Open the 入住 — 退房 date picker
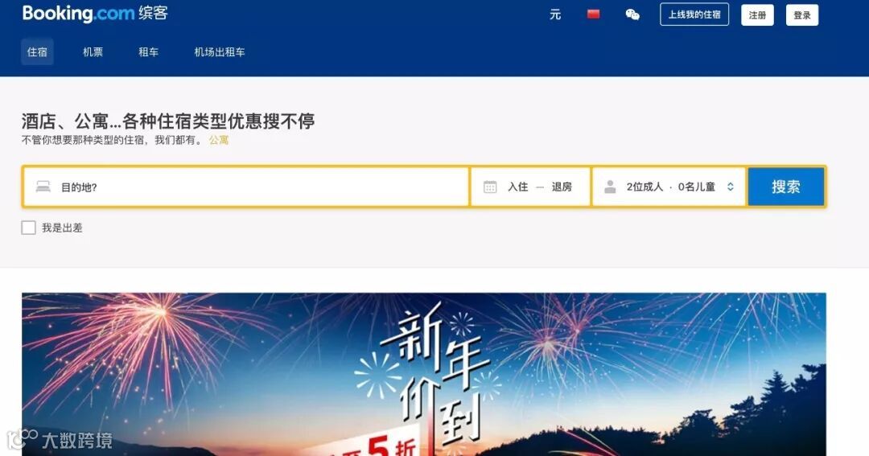Screen dimensions: 869x456 point(530,187)
